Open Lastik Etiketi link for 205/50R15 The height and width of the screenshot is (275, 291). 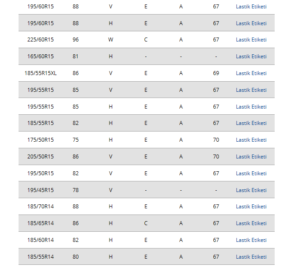tap(251, 157)
